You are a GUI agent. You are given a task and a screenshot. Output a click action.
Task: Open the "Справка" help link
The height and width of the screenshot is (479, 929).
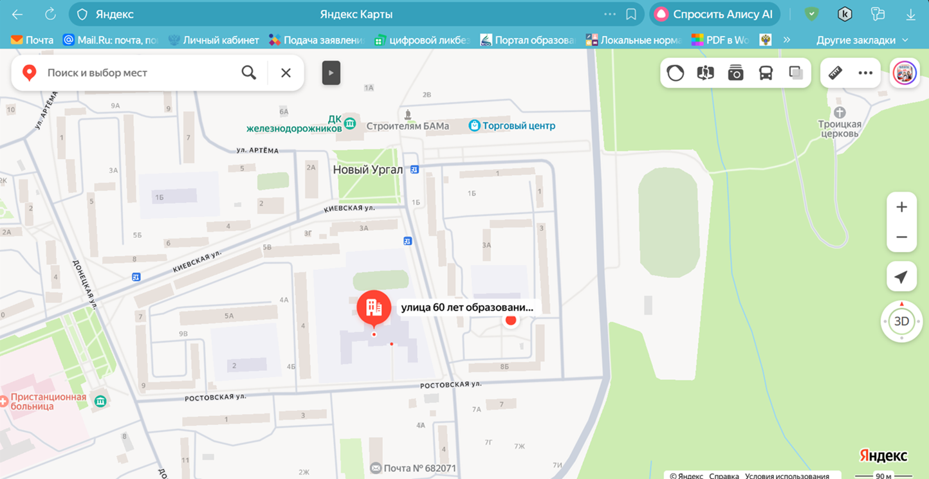(724, 476)
